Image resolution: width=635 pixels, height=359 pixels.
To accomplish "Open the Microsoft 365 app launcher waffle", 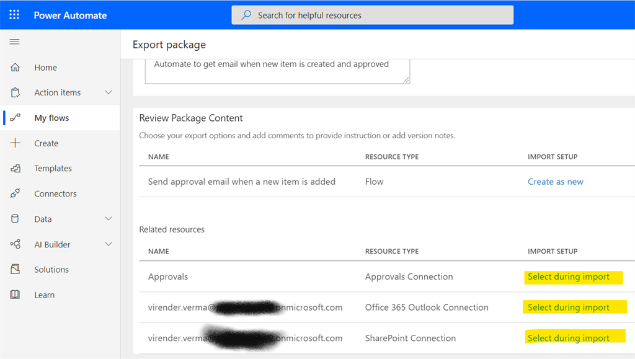I will click(14, 14).
